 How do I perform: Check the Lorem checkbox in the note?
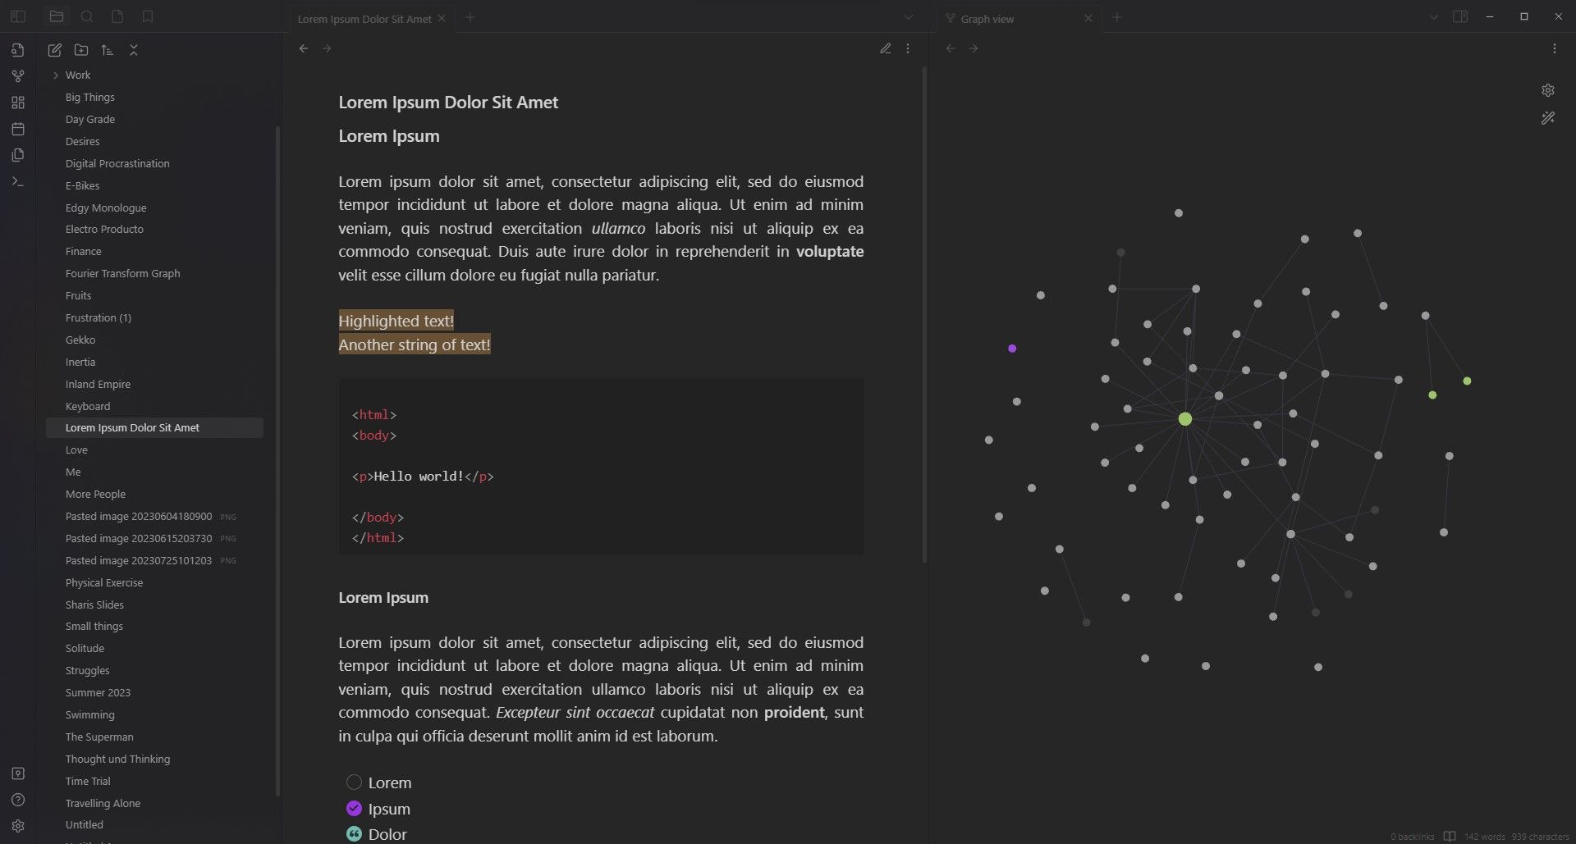(x=354, y=782)
